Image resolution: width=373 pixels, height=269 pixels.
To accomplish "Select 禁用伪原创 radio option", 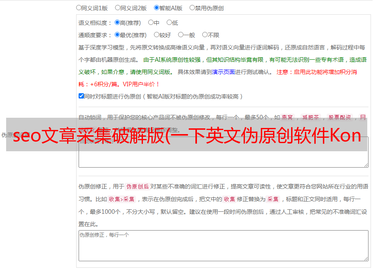I will [192, 8].
